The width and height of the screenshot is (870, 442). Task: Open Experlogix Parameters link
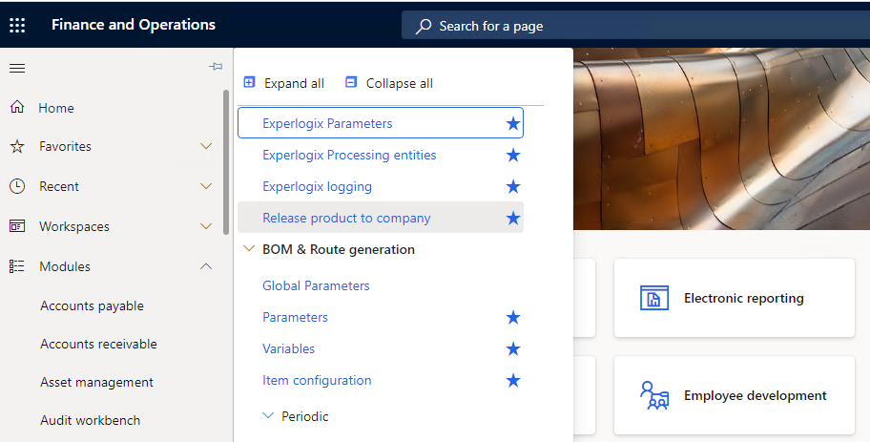pyautogui.click(x=327, y=123)
